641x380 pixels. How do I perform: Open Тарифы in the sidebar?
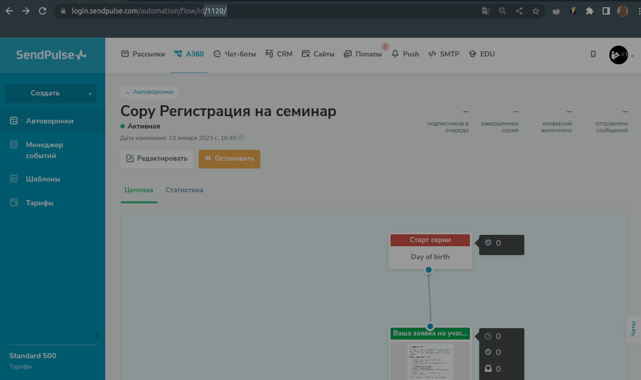pos(52,203)
